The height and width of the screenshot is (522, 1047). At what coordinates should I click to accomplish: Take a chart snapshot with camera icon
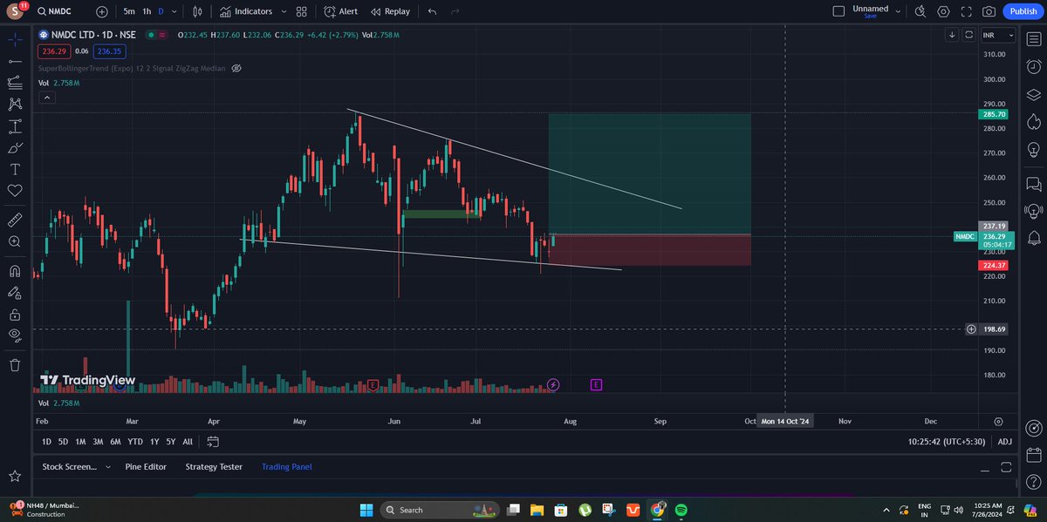point(989,11)
